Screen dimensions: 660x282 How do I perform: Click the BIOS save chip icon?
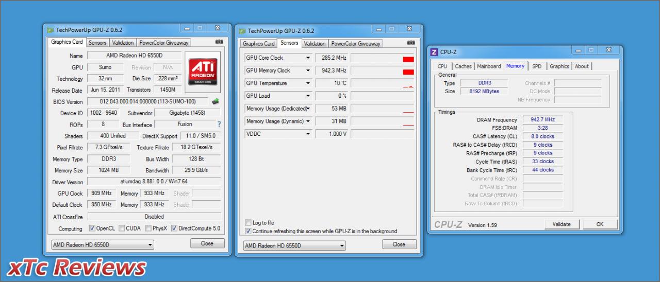point(216,101)
